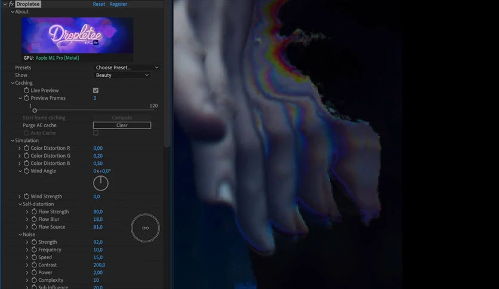The height and width of the screenshot is (289, 499).
Task: Click the Wind Angle value 0x+0,0°
Action: (102, 171)
